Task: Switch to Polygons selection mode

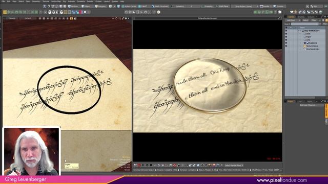Action: pos(100,6)
